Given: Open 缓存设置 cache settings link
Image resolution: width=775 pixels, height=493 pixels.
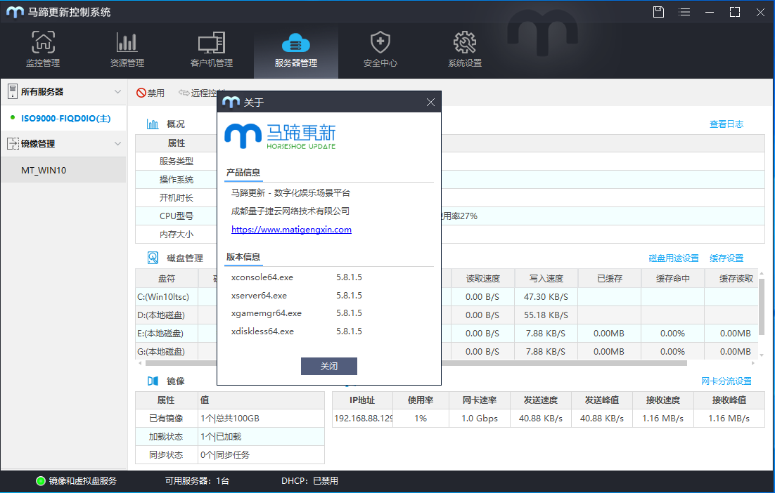Looking at the screenshot, I should [726, 258].
